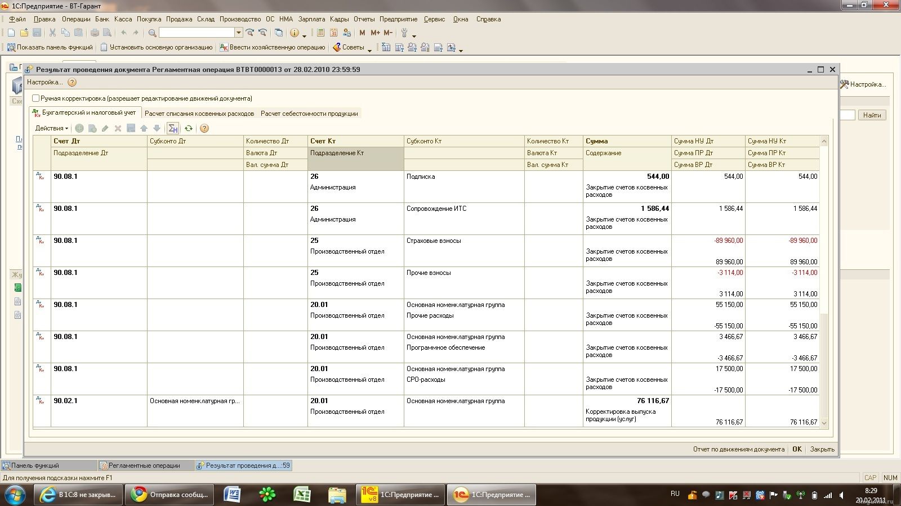Open the calendar icon in main toolbar
The width and height of the screenshot is (901, 506).
(x=334, y=33)
